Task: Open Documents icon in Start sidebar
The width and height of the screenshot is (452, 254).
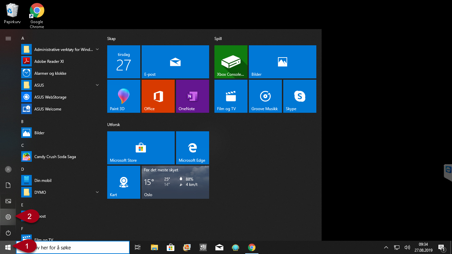Action: pos(8,185)
